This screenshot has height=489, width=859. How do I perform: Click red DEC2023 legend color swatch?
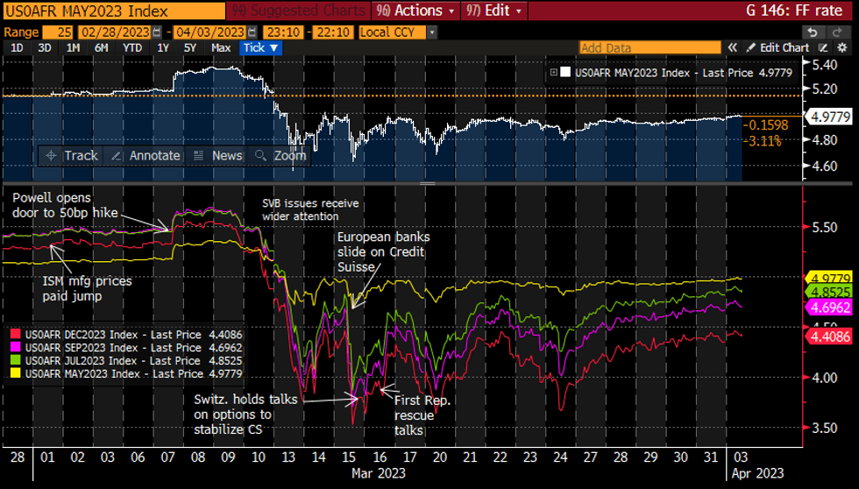[x=16, y=335]
